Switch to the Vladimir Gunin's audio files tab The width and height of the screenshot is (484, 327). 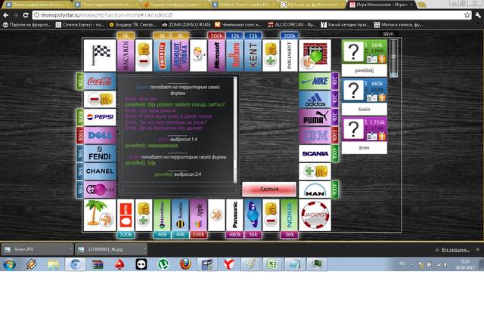coord(244,5)
